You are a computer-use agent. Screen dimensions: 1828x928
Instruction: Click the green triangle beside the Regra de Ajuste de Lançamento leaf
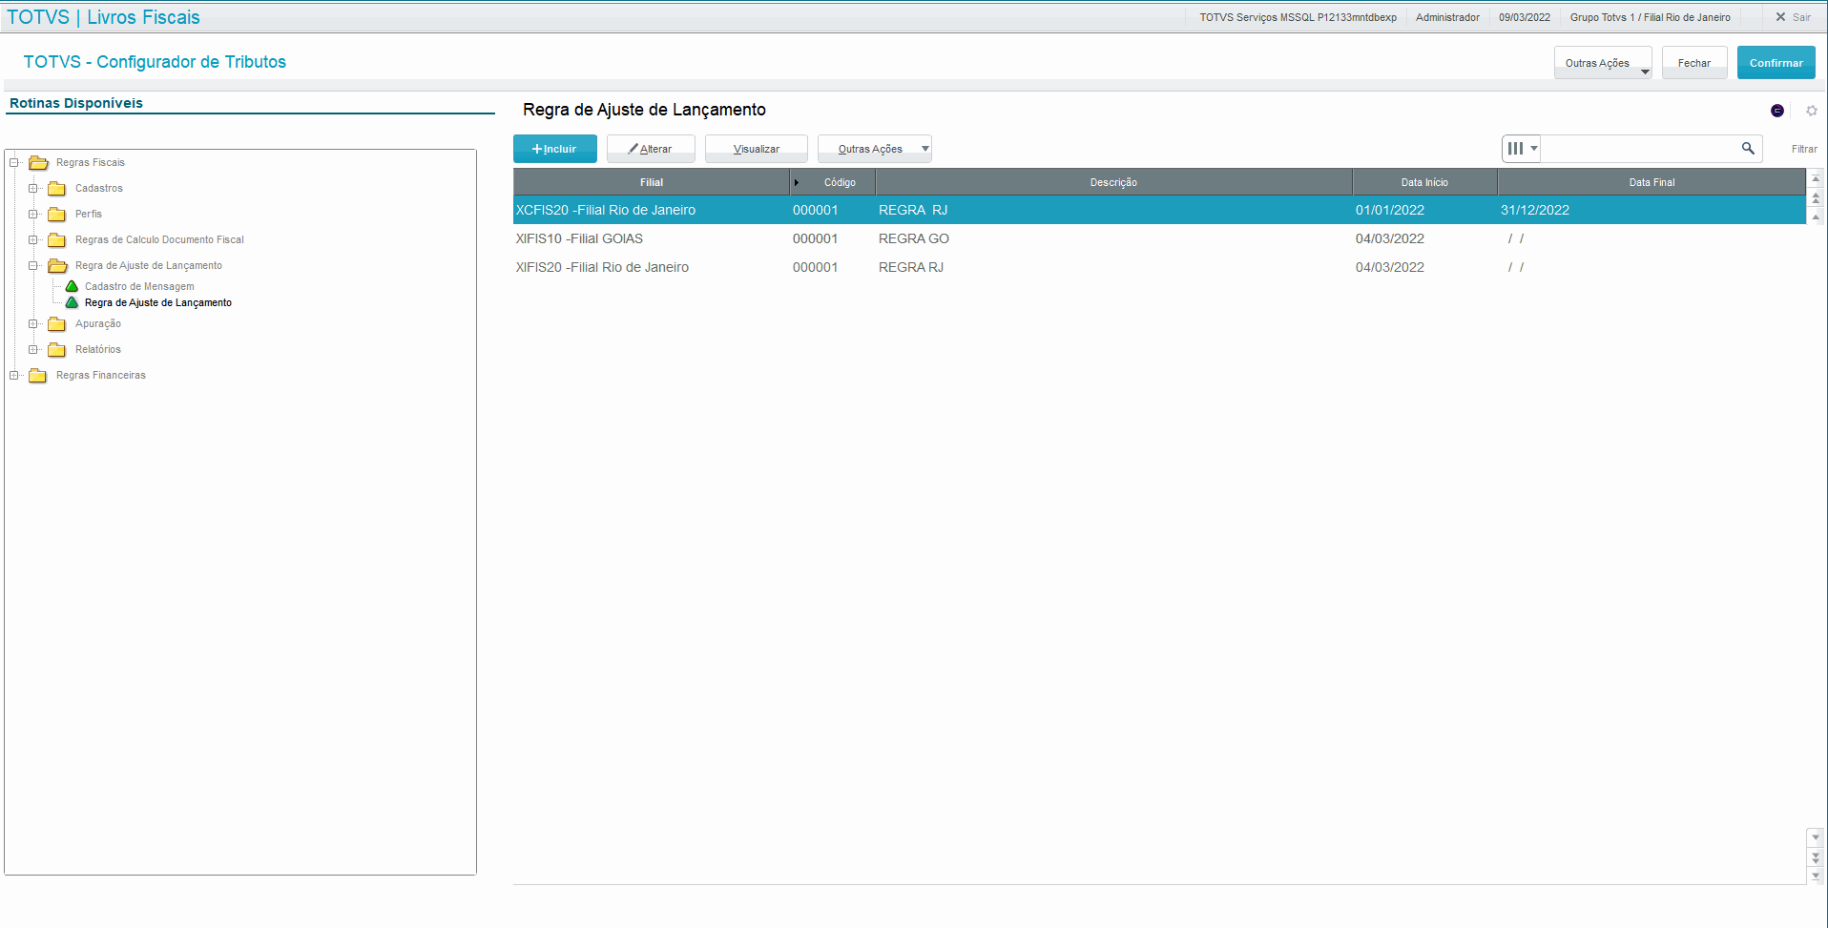72,302
